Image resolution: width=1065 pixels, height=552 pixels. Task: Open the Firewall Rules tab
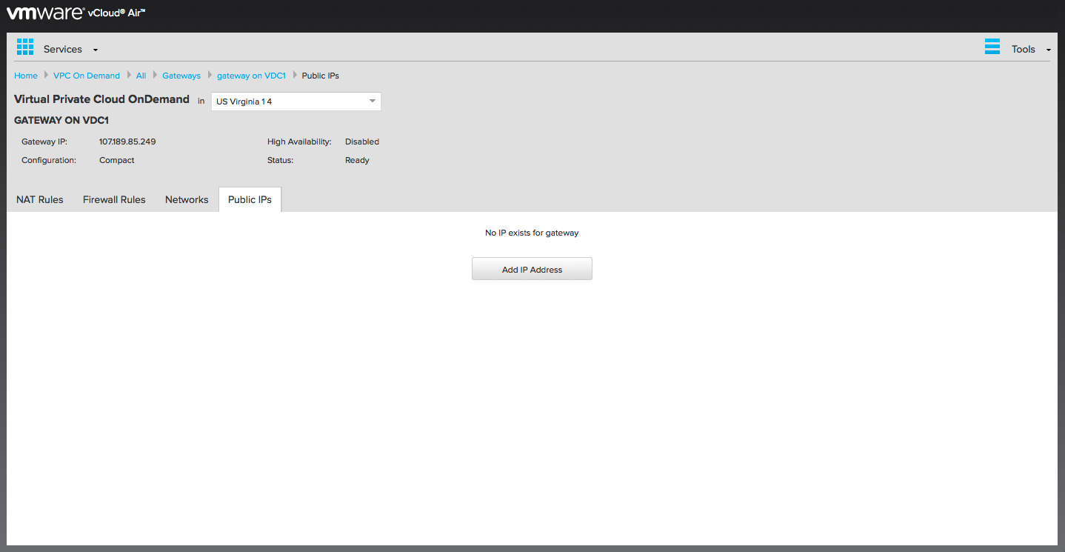[x=114, y=199]
